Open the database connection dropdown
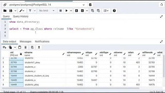The height and width of the screenshot is (93, 165). [84, 5]
